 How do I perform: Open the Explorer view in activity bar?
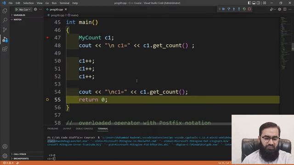click(5, 11)
